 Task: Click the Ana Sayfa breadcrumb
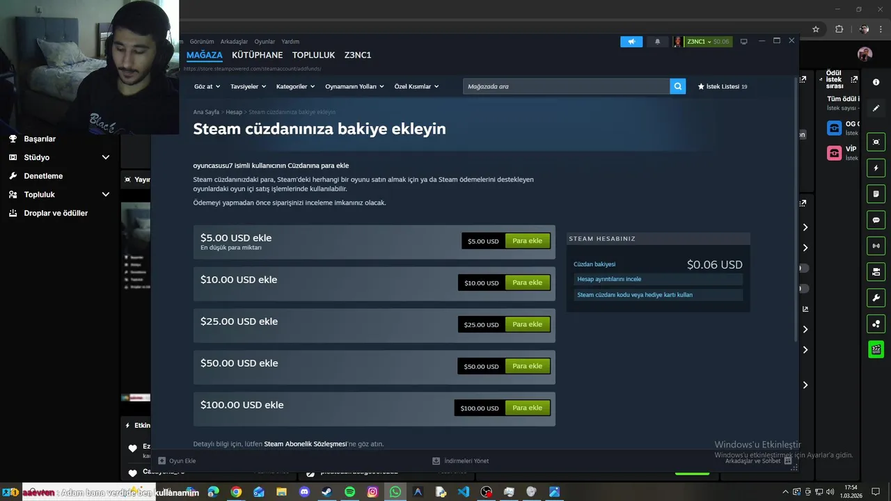tap(206, 112)
